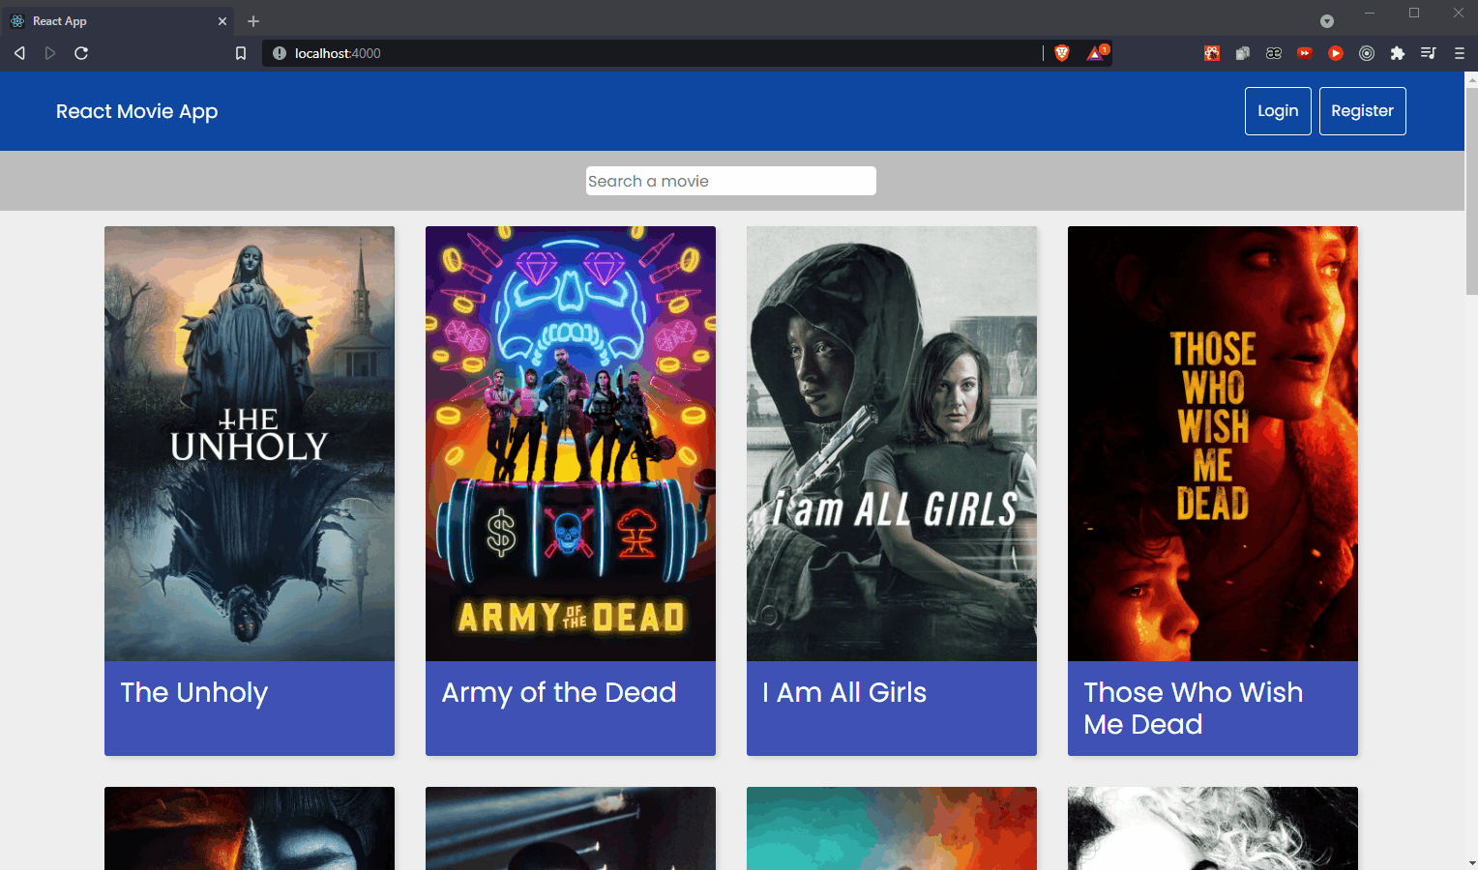This screenshot has width=1478, height=870.
Task: Click the orange play-button extension icon
Action: [1336, 53]
